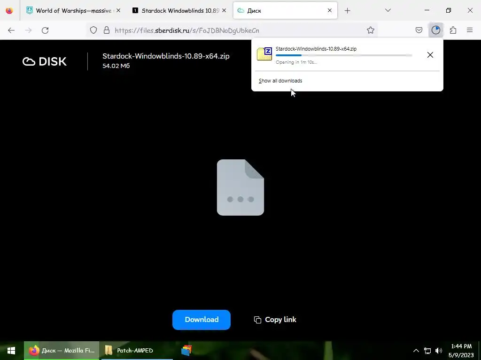Screen dimensions: 481x360
Task: Toggle the downloads toolbar button
Action: [x=435, y=30]
